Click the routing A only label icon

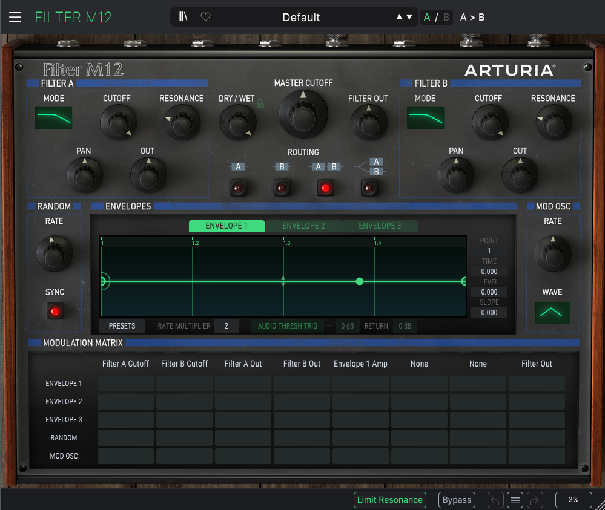pos(238,166)
